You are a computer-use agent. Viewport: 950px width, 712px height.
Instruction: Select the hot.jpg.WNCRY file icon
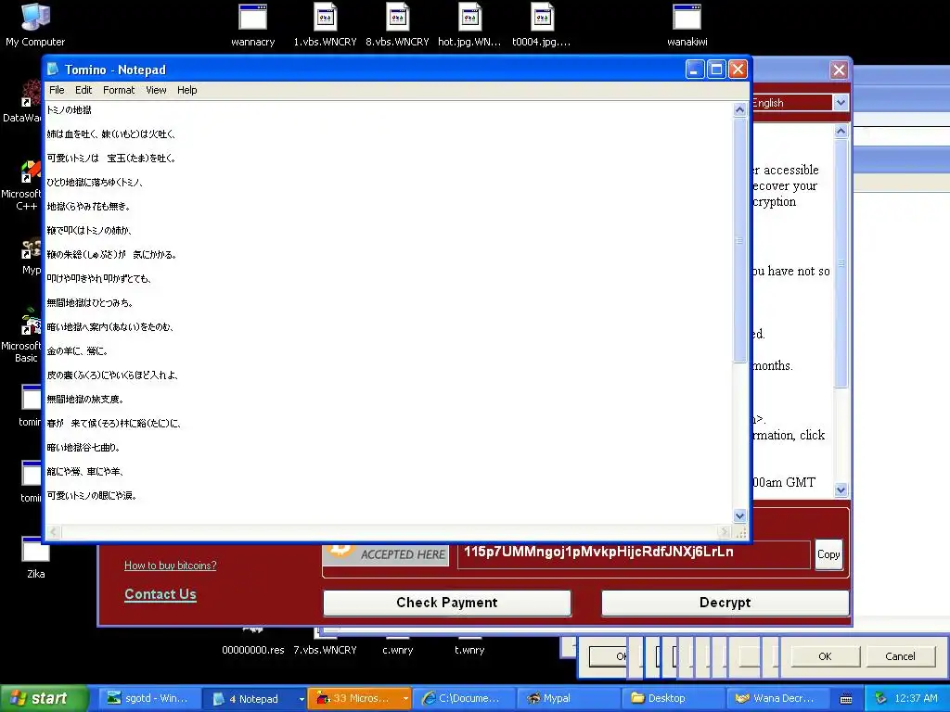[x=469, y=25]
